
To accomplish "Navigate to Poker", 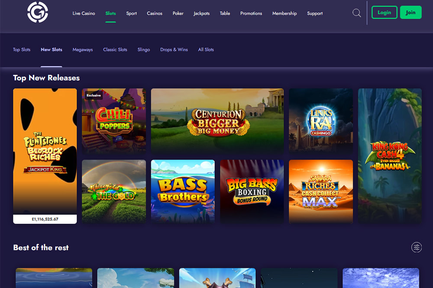I will pos(178,13).
